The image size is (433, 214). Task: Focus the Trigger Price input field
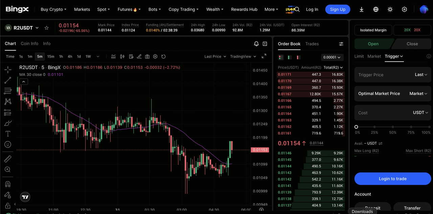382,75
